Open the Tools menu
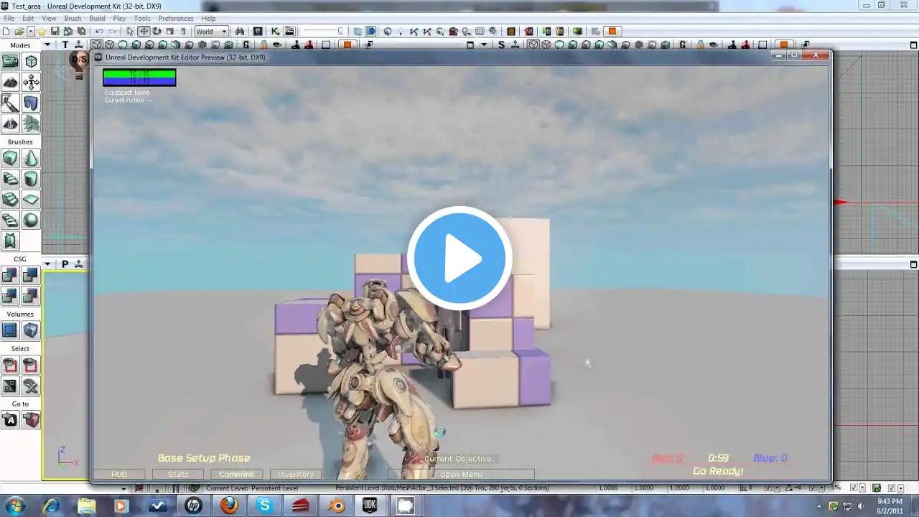The height and width of the screenshot is (517, 919). pyautogui.click(x=142, y=18)
